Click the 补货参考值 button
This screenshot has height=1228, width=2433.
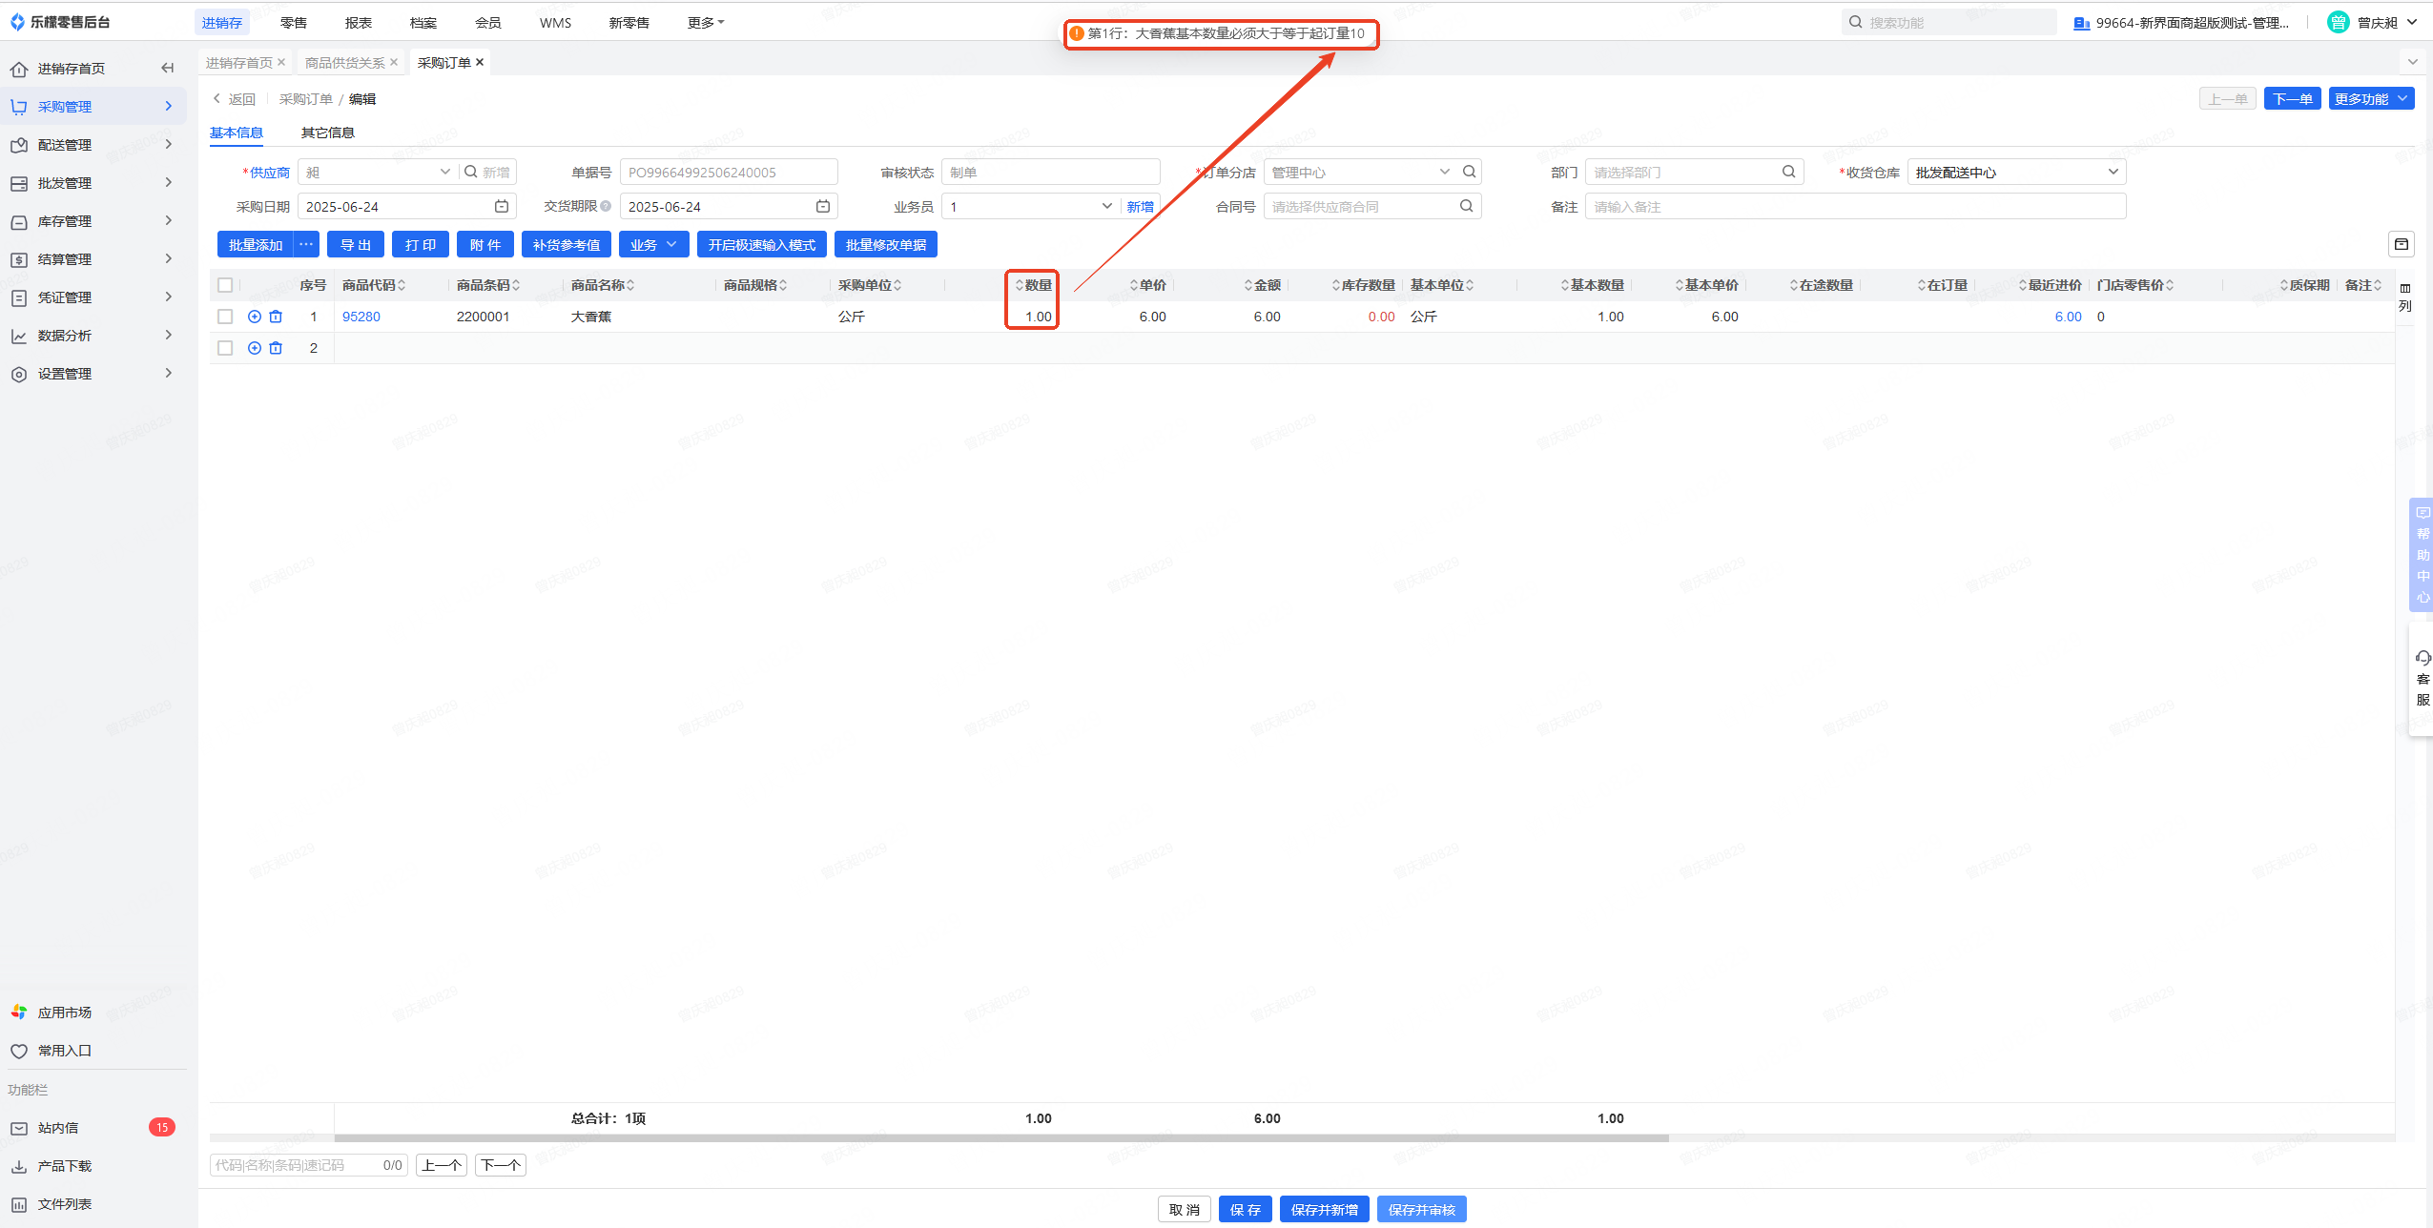click(x=567, y=244)
